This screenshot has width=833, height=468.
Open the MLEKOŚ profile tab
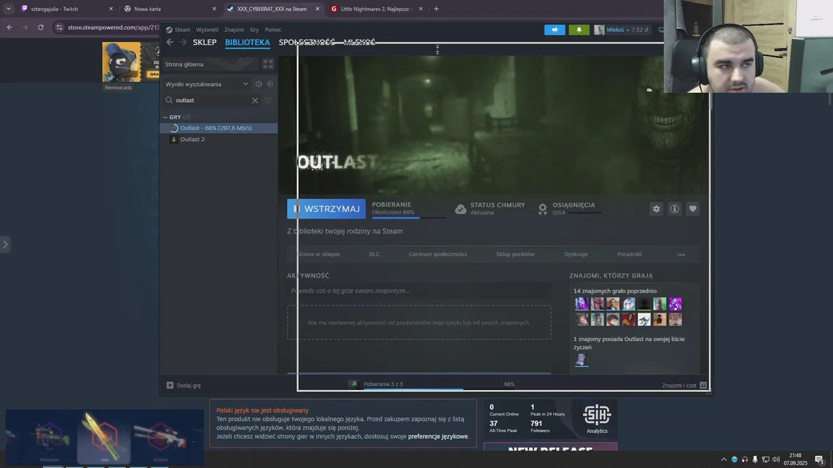[359, 42]
